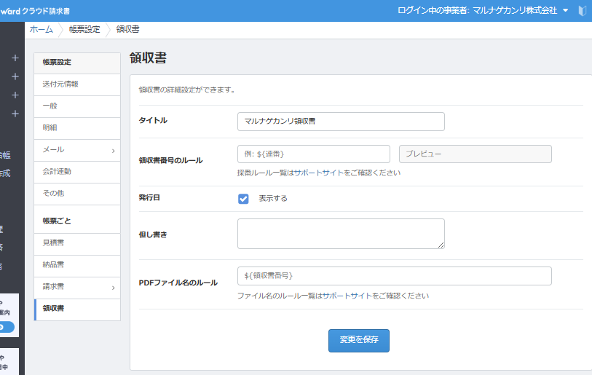Select 送付元情報 in the settings menu
The width and height of the screenshot is (592, 375).
pos(60,84)
